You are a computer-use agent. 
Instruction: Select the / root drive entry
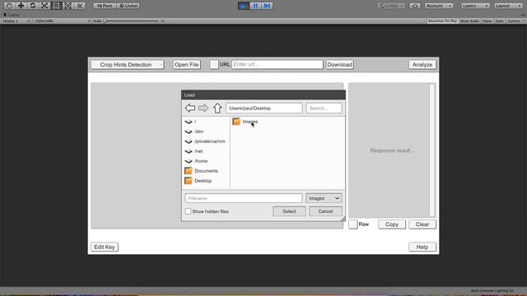coord(206,122)
